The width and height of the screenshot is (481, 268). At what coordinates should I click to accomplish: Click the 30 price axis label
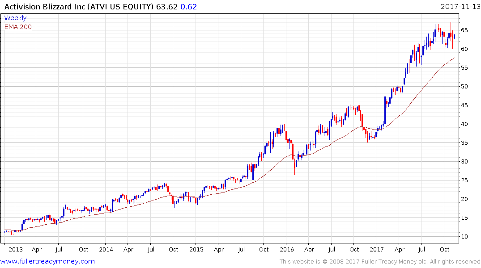(x=464, y=162)
